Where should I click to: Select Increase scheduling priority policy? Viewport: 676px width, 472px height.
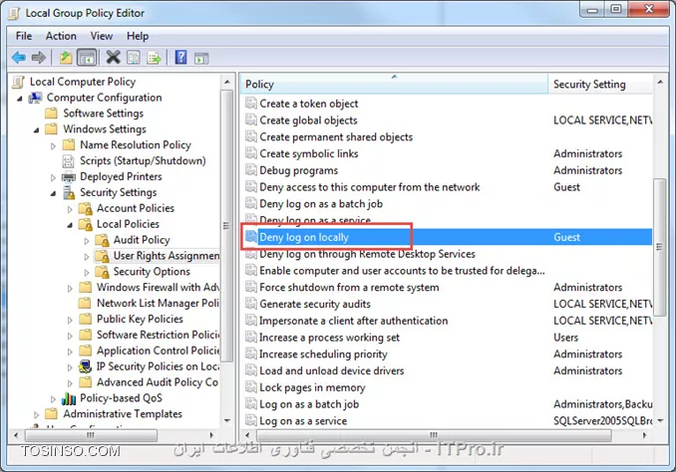pyautogui.click(x=323, y=354)
